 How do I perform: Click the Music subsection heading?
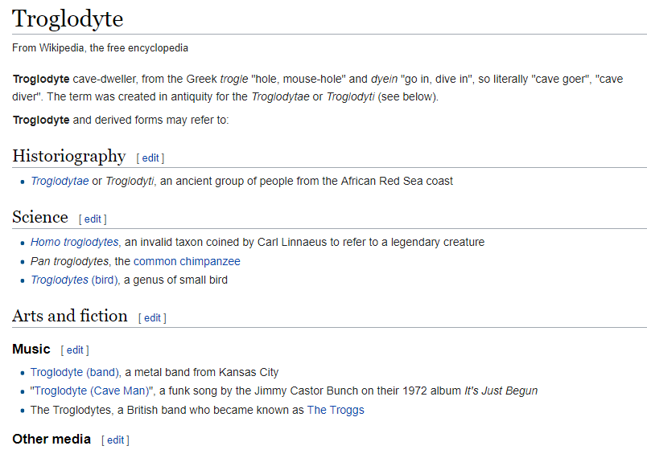coord(31,350)
